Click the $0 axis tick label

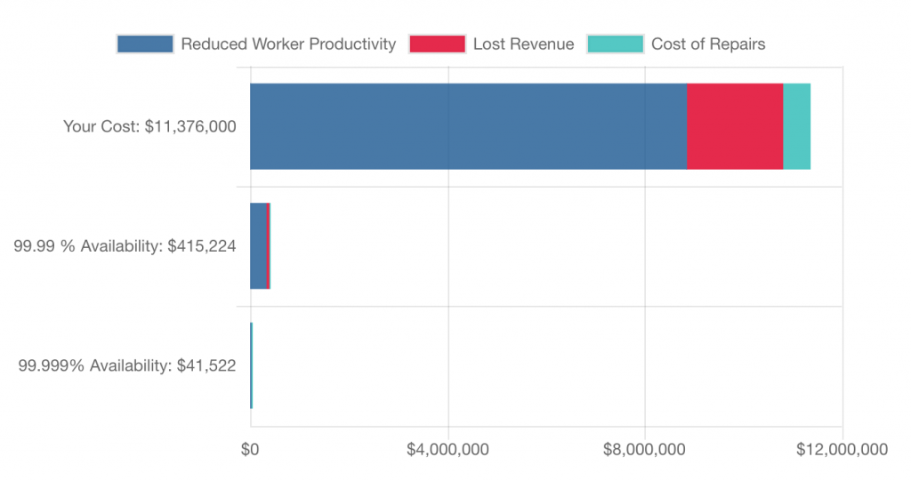click(x=250, y=450)
